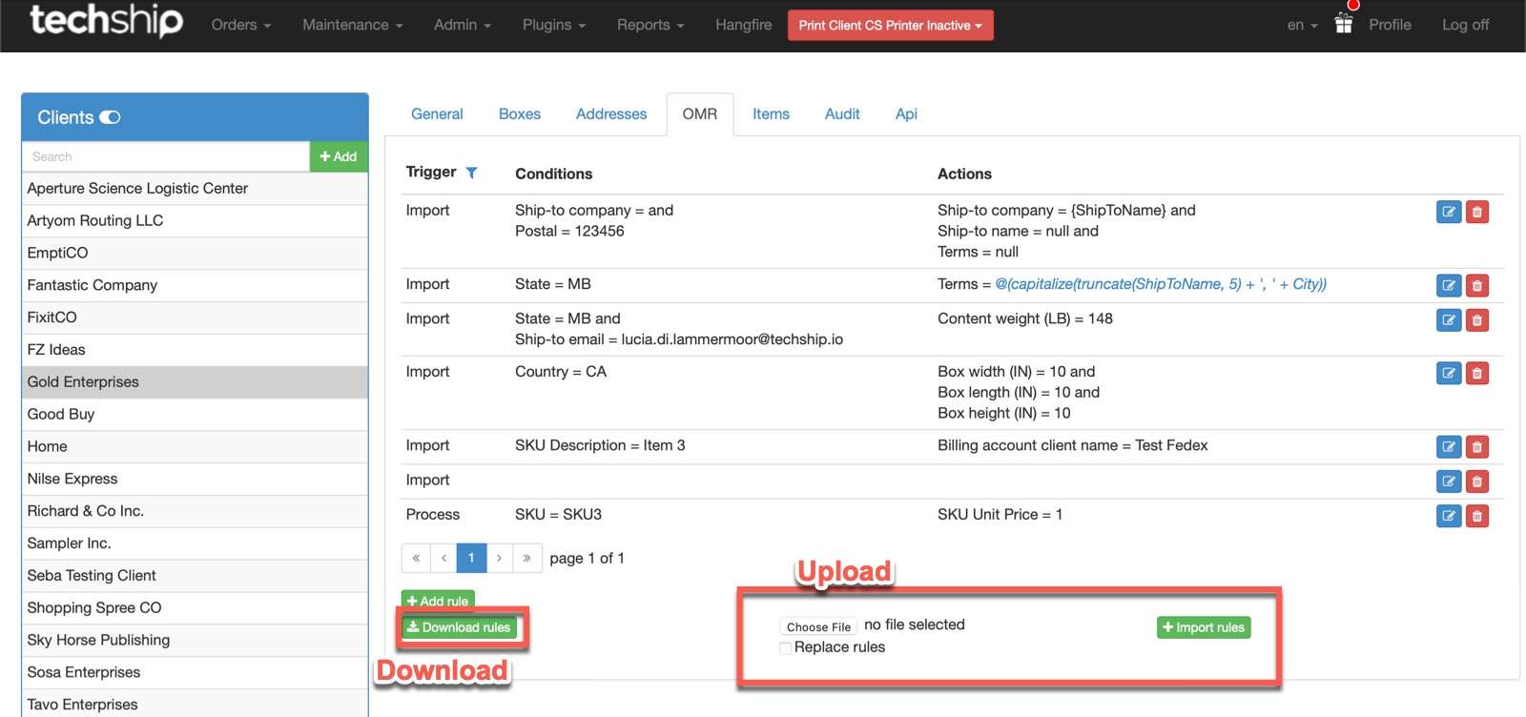Viewport: 1526px width, 717px height.
Task: Open the Audit tab
Action: [842, 113]
